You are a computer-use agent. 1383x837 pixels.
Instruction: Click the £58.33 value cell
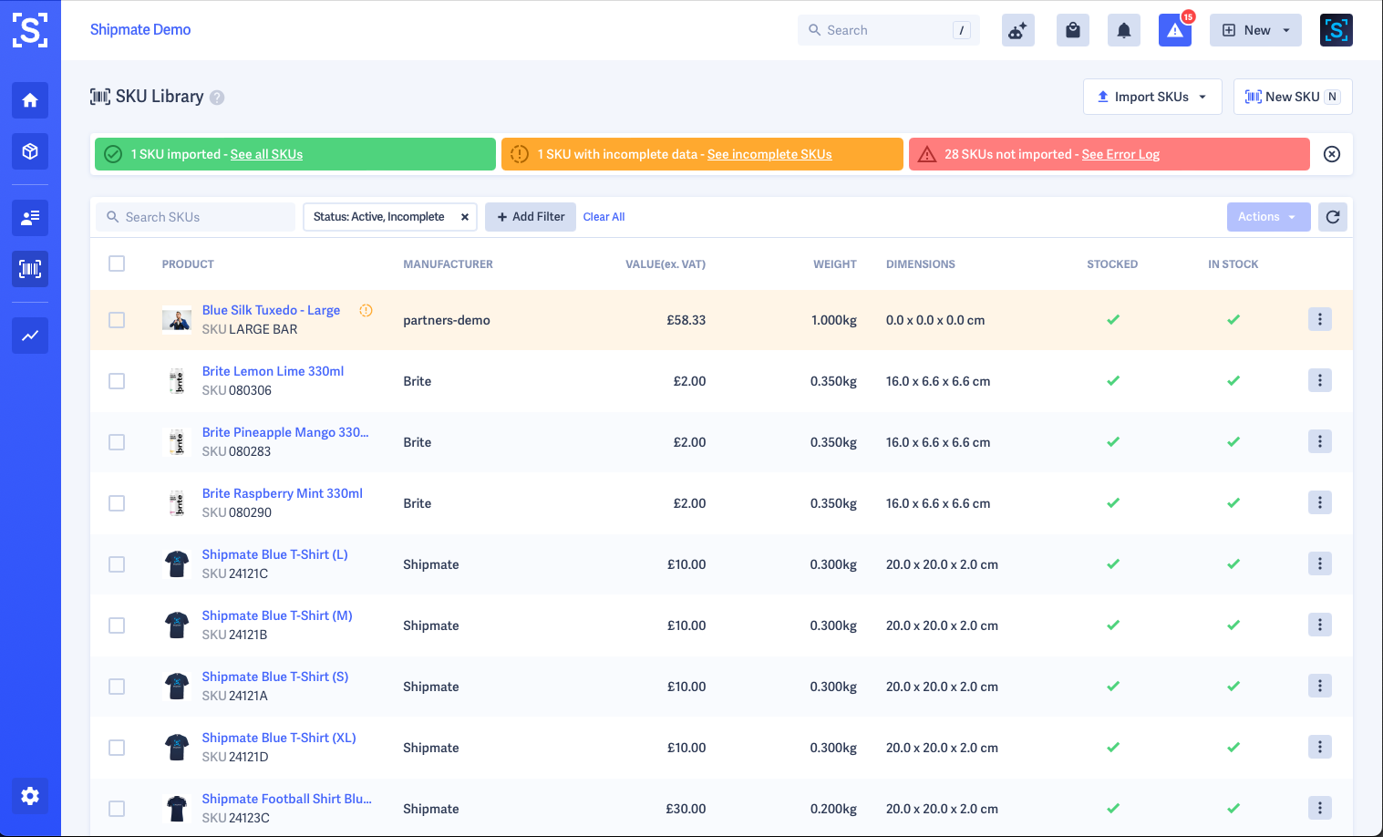(686, 320)
